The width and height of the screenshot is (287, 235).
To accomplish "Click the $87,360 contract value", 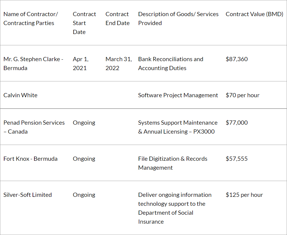I will pyautogui.click(x=237, y=59).
